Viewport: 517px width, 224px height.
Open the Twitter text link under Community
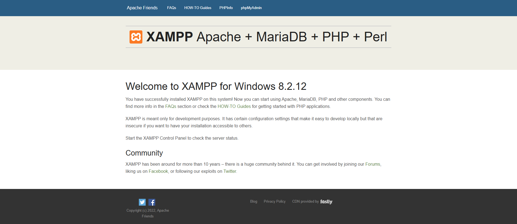(230, 171)
